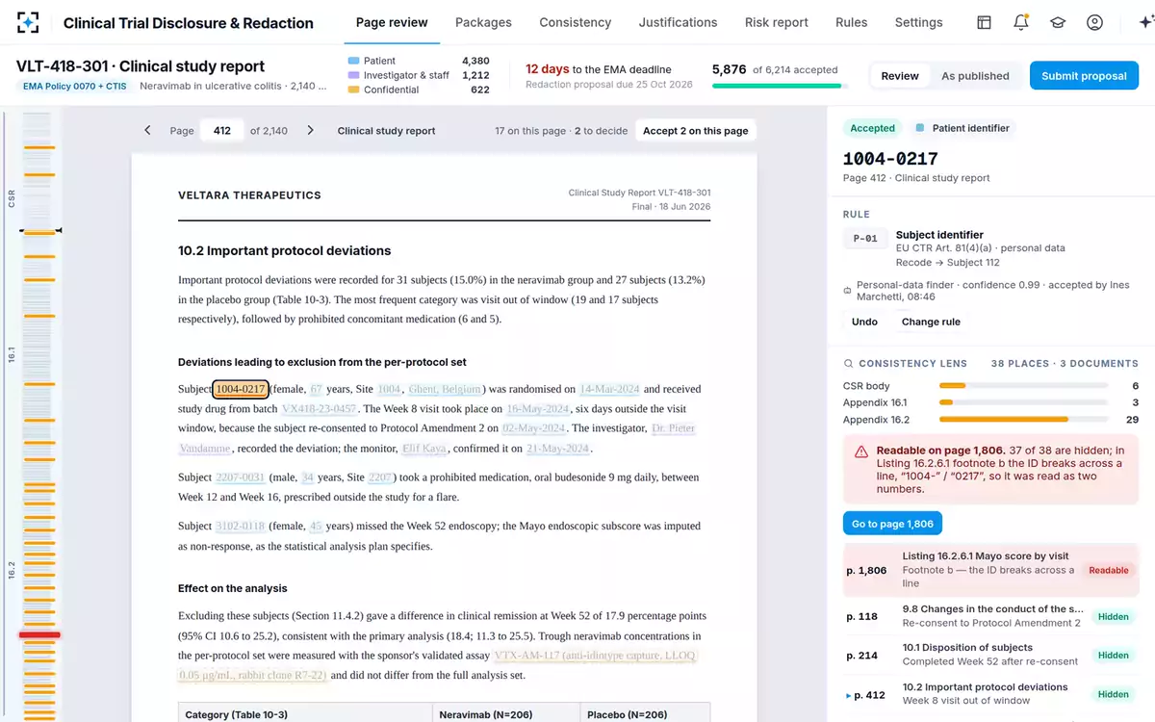Click the Readable status badge
This screenshot has width=1155, height=722.
point(1108,570)
